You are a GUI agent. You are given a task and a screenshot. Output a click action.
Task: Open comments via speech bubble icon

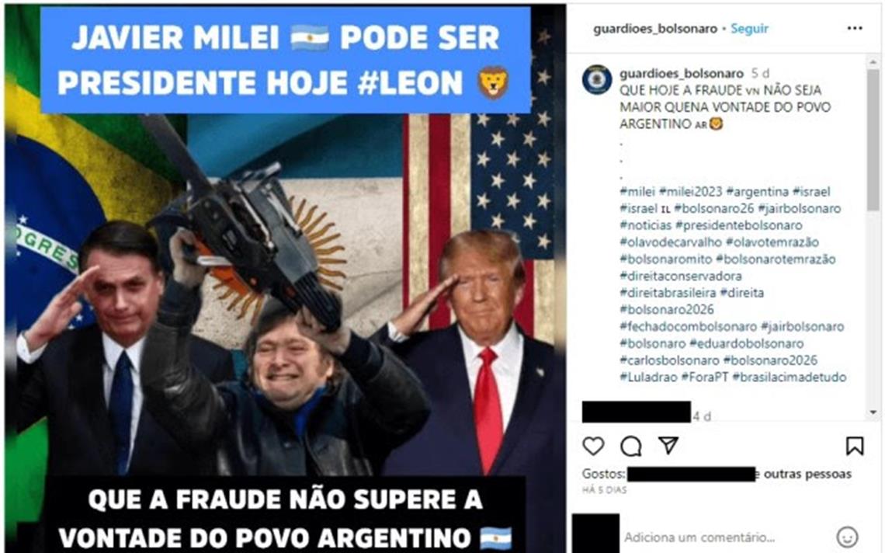click(x=631, y=447)
